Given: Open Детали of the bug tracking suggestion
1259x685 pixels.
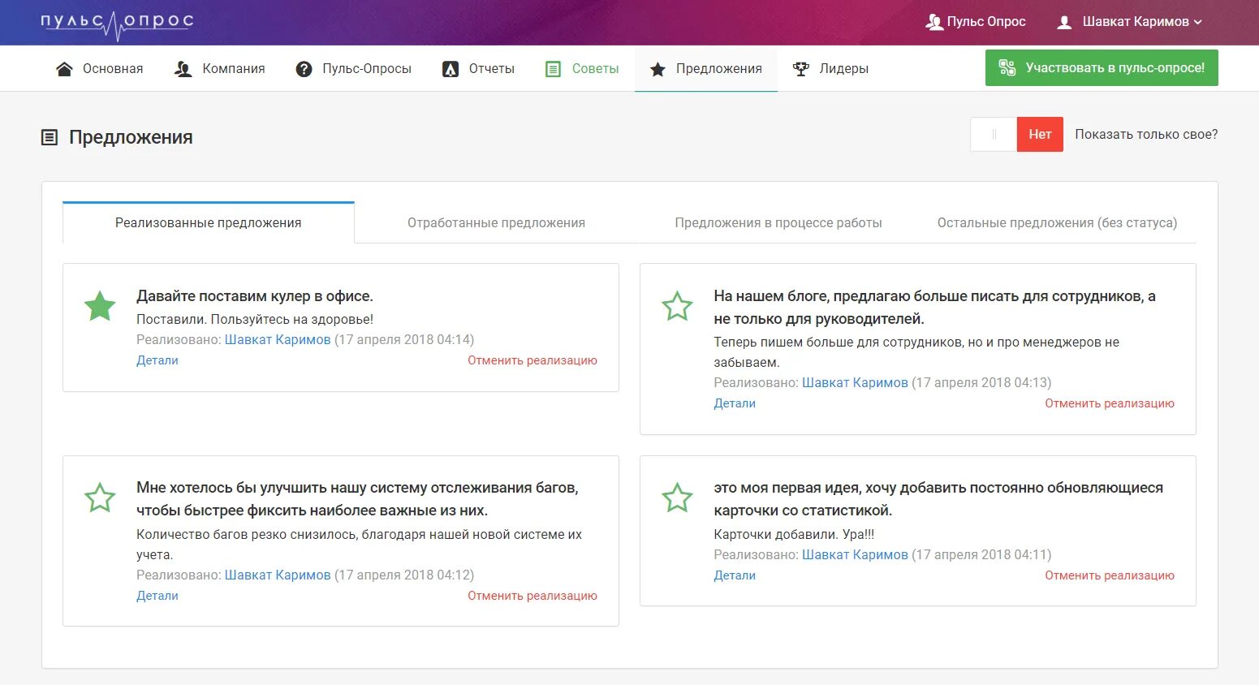Looking at the screenshot, I should tap(157, 596).
